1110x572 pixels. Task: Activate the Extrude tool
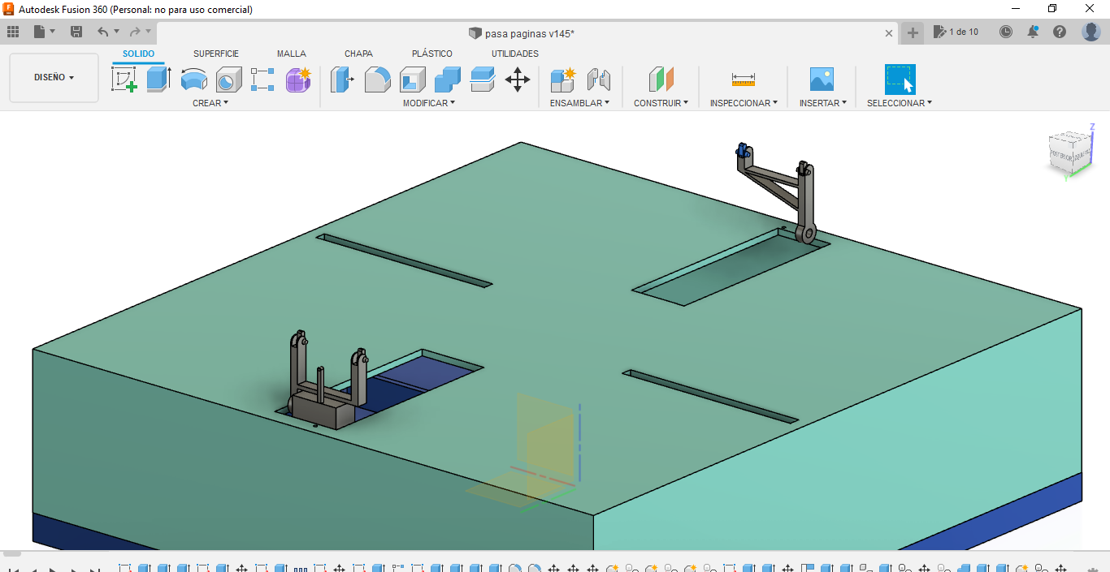(158, 79)
